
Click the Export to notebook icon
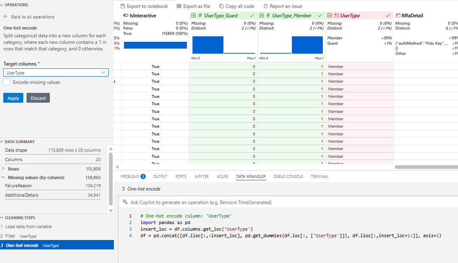click(122, 6)
